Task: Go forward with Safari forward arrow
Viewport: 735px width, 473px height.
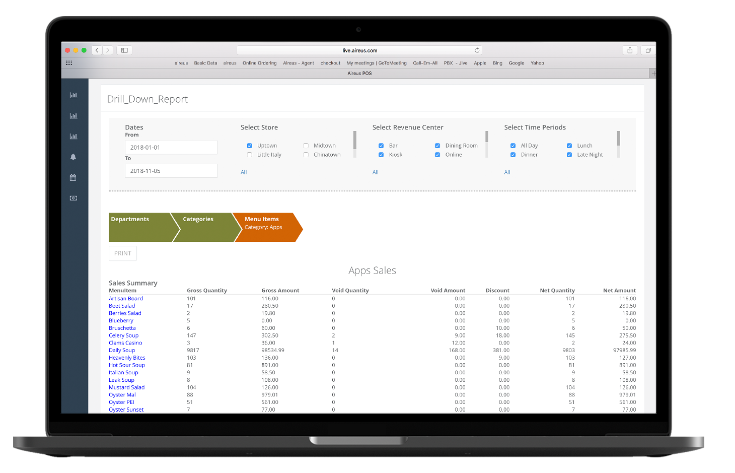Action: (x=107, y=50)
